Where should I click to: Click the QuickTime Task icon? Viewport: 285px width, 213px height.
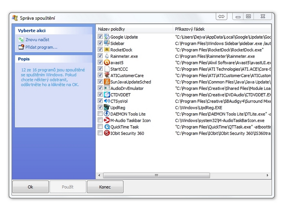coord(107,127)
